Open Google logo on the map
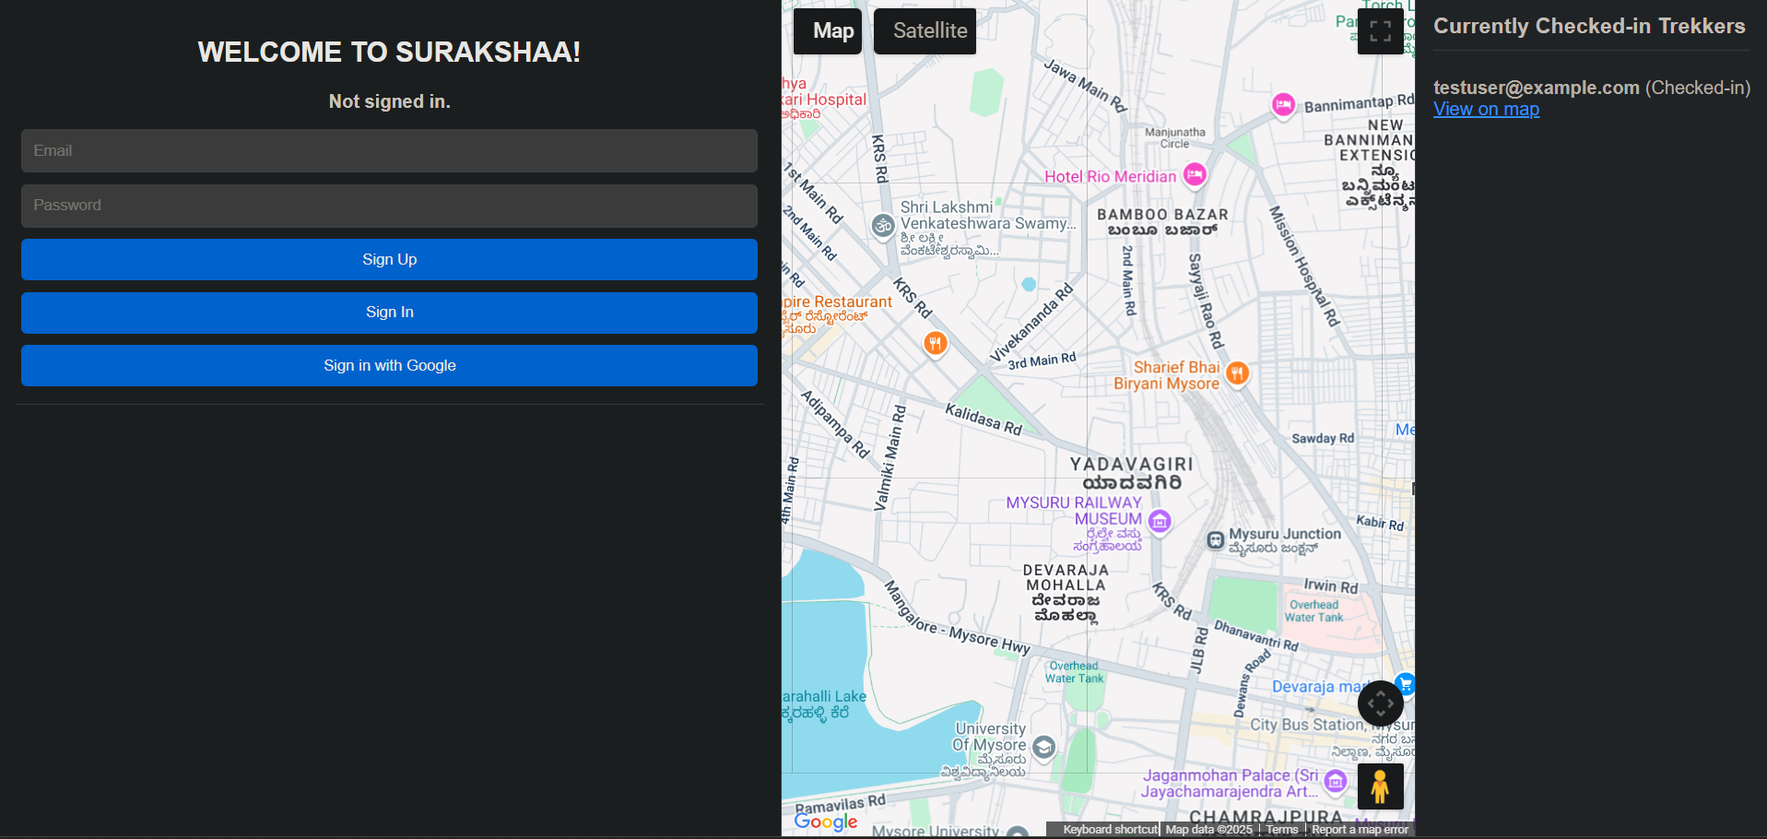Screen dimensions: 1767x839 [x=826, y=821]
